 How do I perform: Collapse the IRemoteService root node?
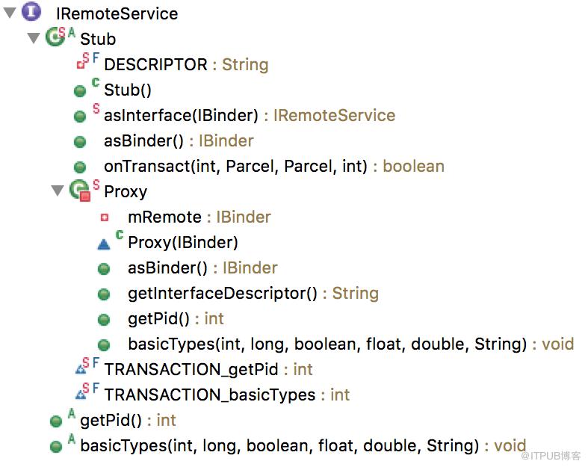(x=10, y=13)
